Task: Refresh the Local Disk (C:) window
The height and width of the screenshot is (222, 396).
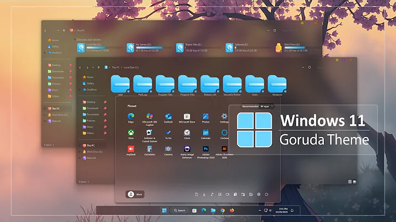Action: click(x=310, y=68)
